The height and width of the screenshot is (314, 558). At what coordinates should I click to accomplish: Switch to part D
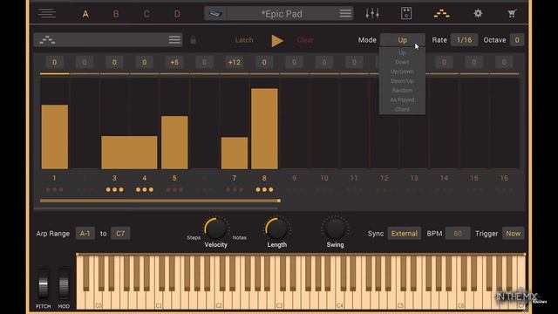[177, 14]
